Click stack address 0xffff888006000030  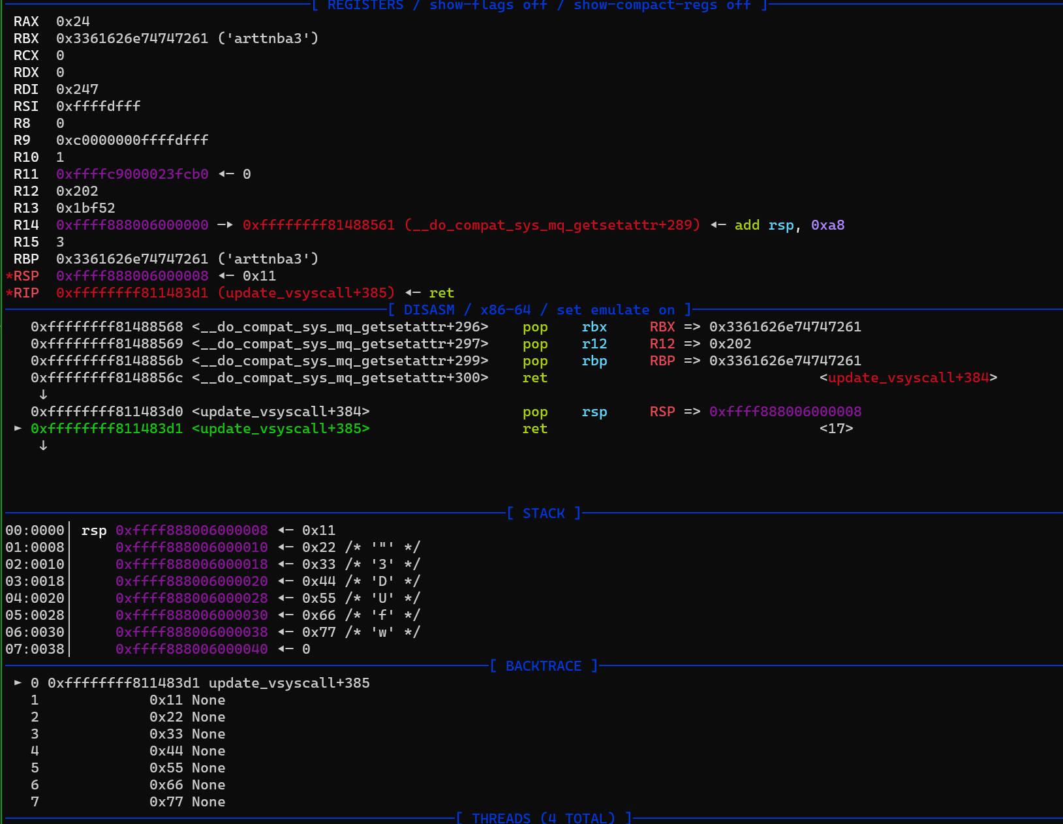click(x=191, y=615)
